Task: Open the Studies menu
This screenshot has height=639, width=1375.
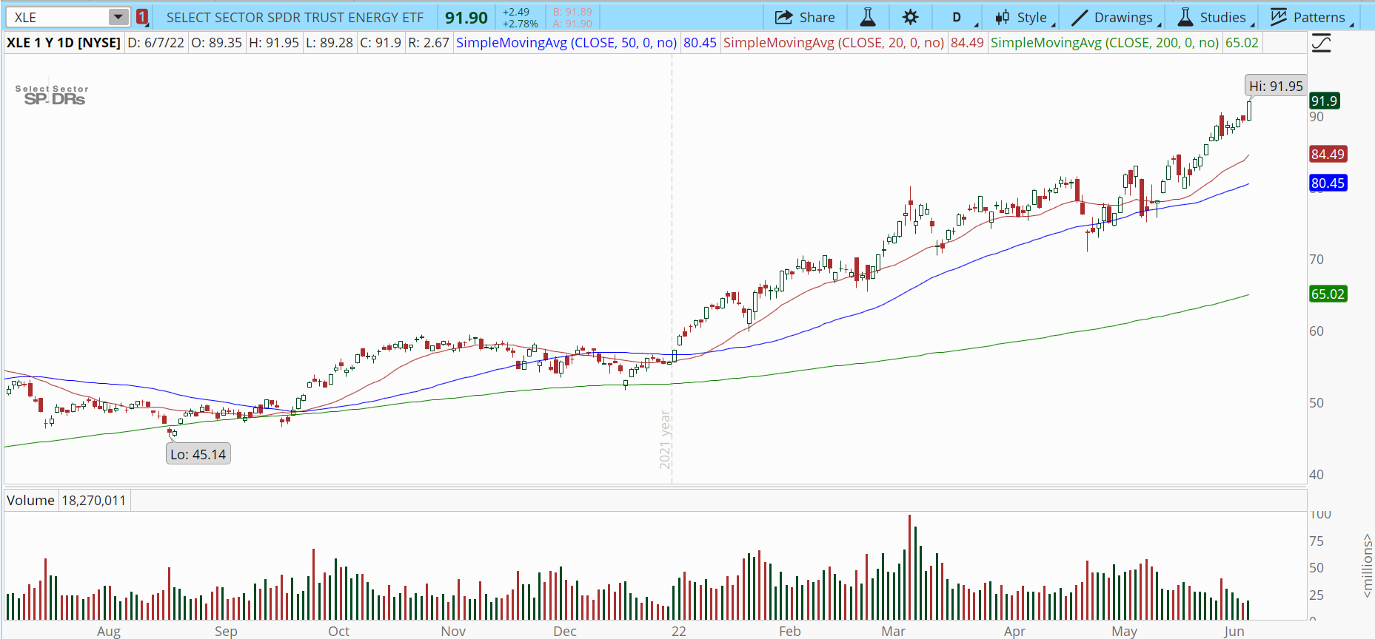Action: click(x=1212, y=17)
